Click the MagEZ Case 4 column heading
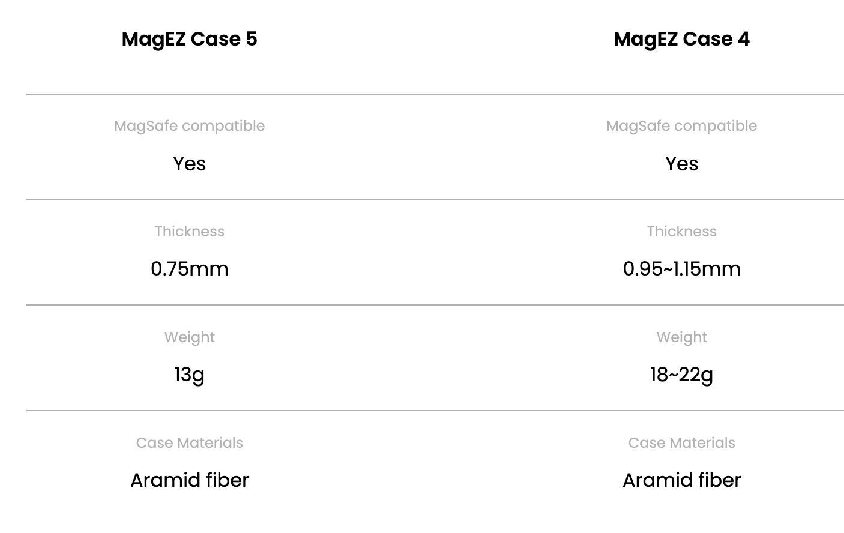 point(681,39)
